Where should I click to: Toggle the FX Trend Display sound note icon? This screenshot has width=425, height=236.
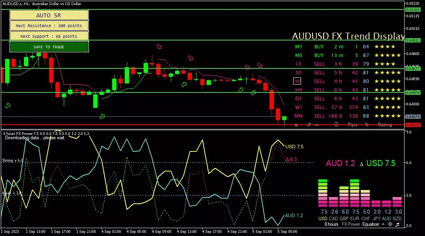click(x=309, y=125)
